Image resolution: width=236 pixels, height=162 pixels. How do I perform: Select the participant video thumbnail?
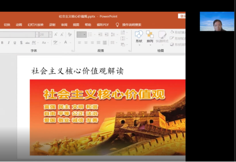coord(217,21)
